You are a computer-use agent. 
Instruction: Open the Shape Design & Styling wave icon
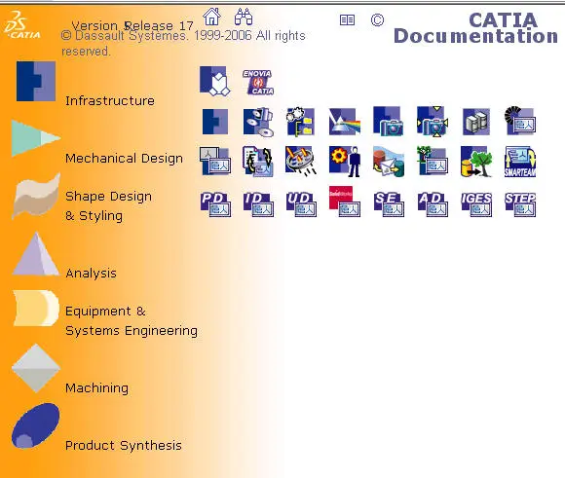click(x=36, y=196)
